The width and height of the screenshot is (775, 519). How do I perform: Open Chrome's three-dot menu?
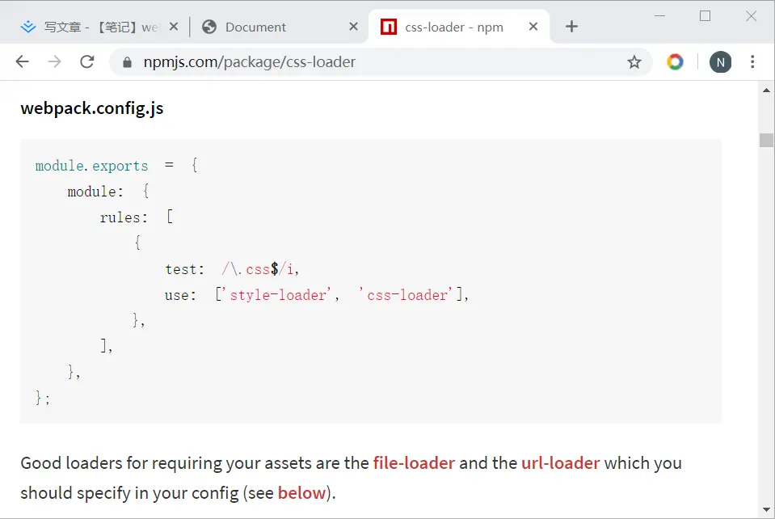tap(752, 61)
